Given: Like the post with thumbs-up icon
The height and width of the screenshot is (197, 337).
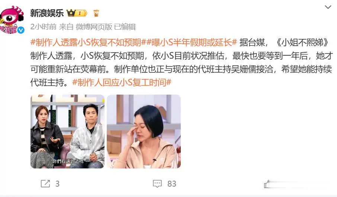Looking at the screenshot, I should tap(267, 184).
